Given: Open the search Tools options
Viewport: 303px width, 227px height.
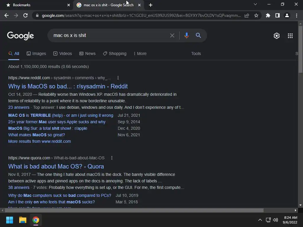Looking at the screenshot, I should click(x=196, y=54).
